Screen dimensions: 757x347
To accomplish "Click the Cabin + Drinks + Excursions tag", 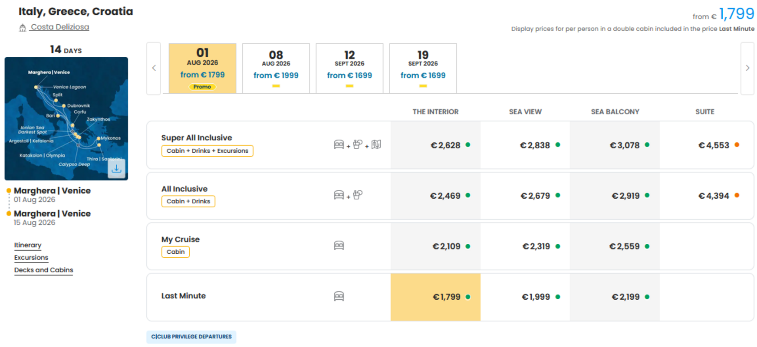I will [207, 151].
